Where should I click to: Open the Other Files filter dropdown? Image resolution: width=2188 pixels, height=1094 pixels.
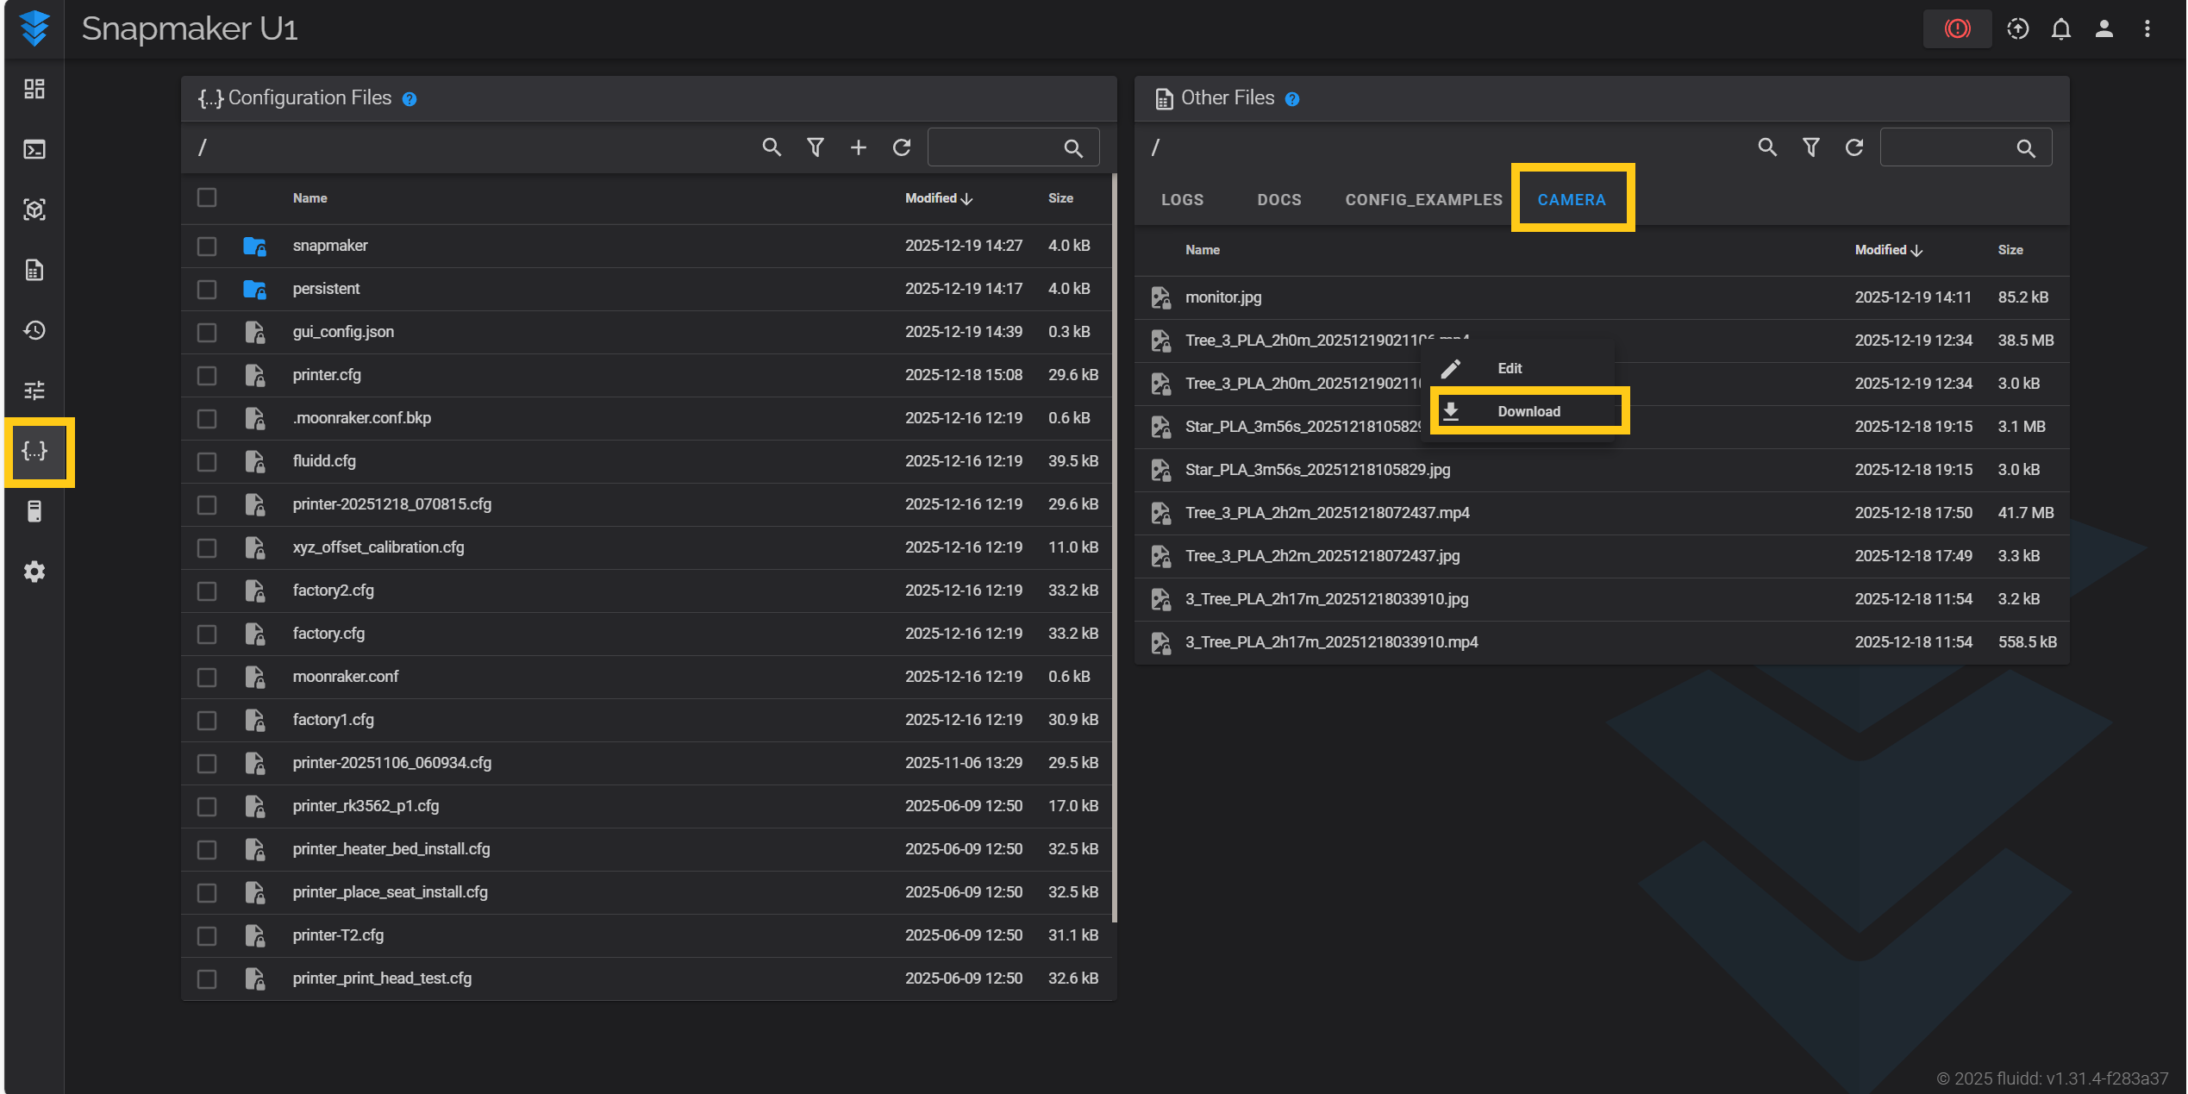pos(1810,147)
